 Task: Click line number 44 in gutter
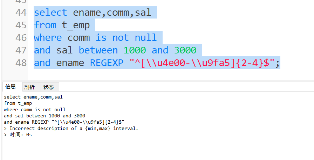pyautogui.click(x=21, y=13)
